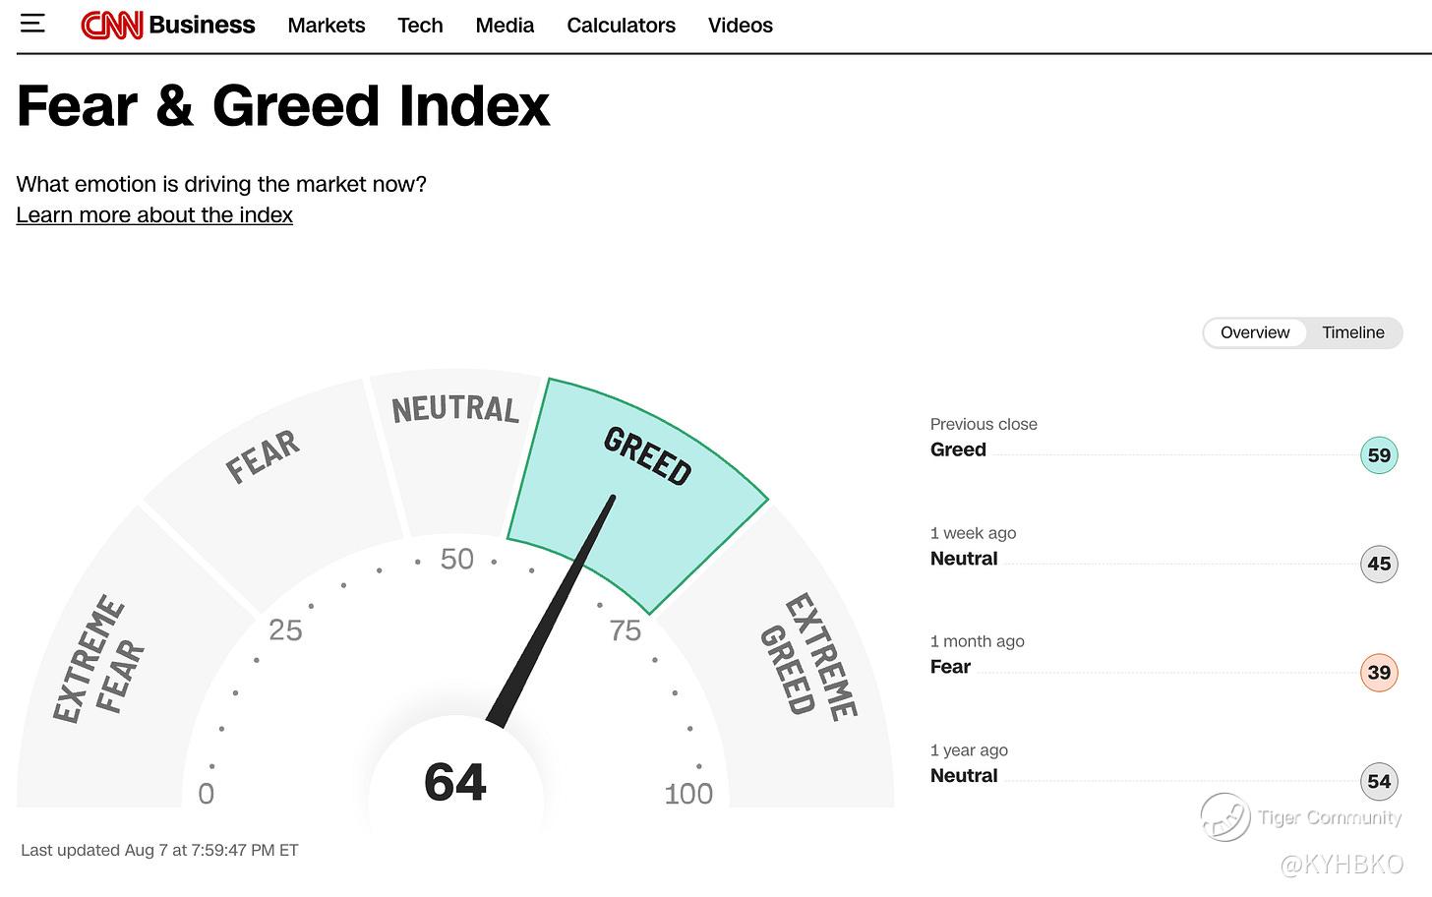The height and width of the screenshot is (897, 1432).
Task: Switch to the Overview view
Action: pyautogui.click(x=1255, y=332)
